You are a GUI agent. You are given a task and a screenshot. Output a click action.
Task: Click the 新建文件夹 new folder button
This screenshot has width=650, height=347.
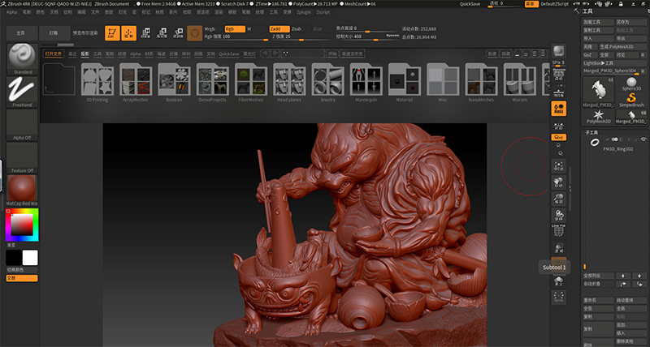352,54
